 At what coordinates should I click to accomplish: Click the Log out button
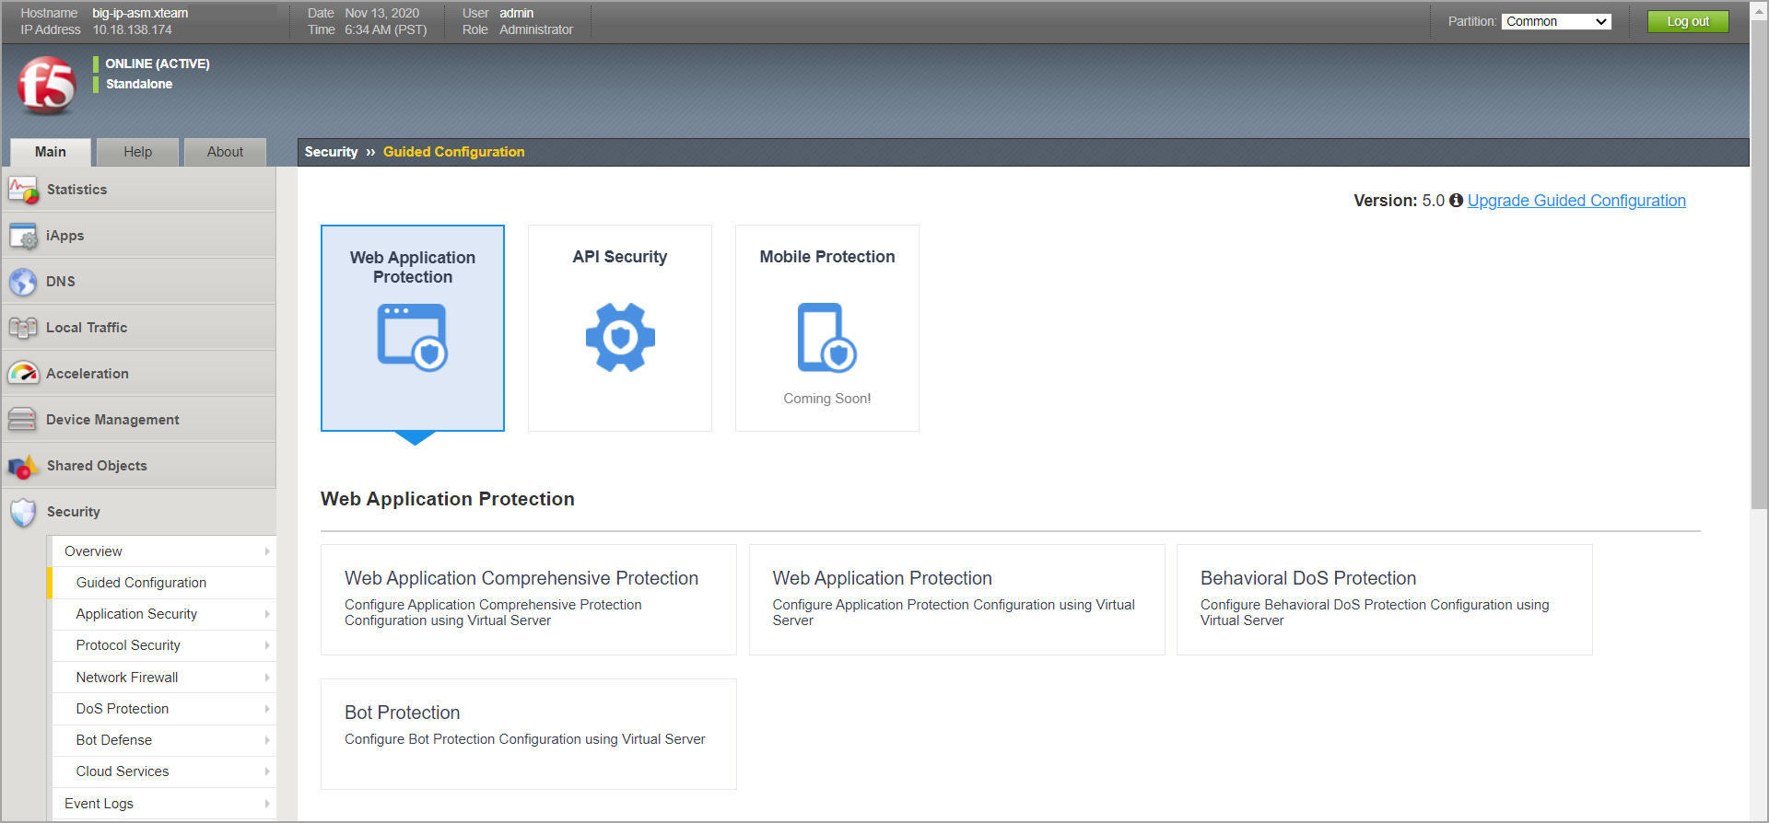click(x=1687, y=21)
